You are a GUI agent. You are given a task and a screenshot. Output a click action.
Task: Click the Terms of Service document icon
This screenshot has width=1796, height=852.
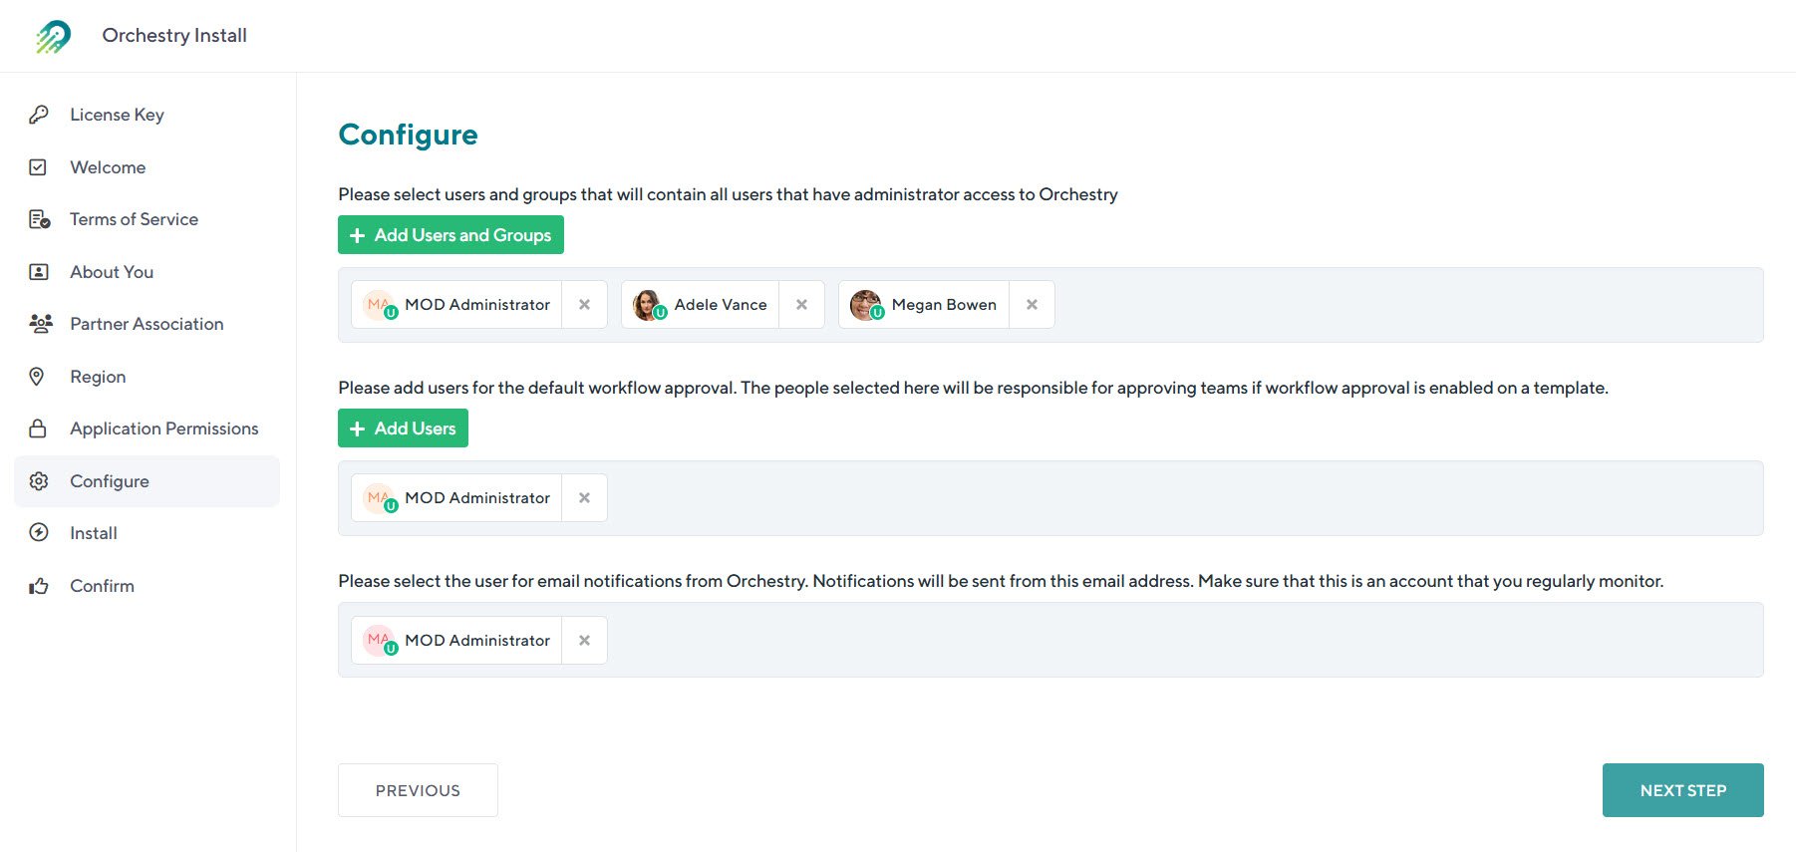pyautogui.click(x=40, y=219)
